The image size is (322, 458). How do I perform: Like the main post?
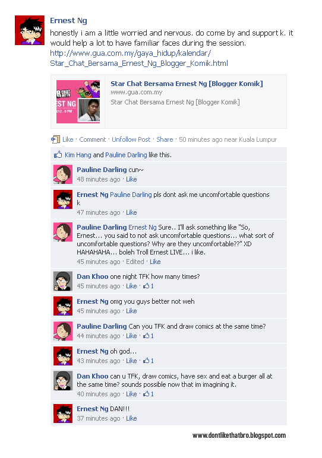pos(68,139)
